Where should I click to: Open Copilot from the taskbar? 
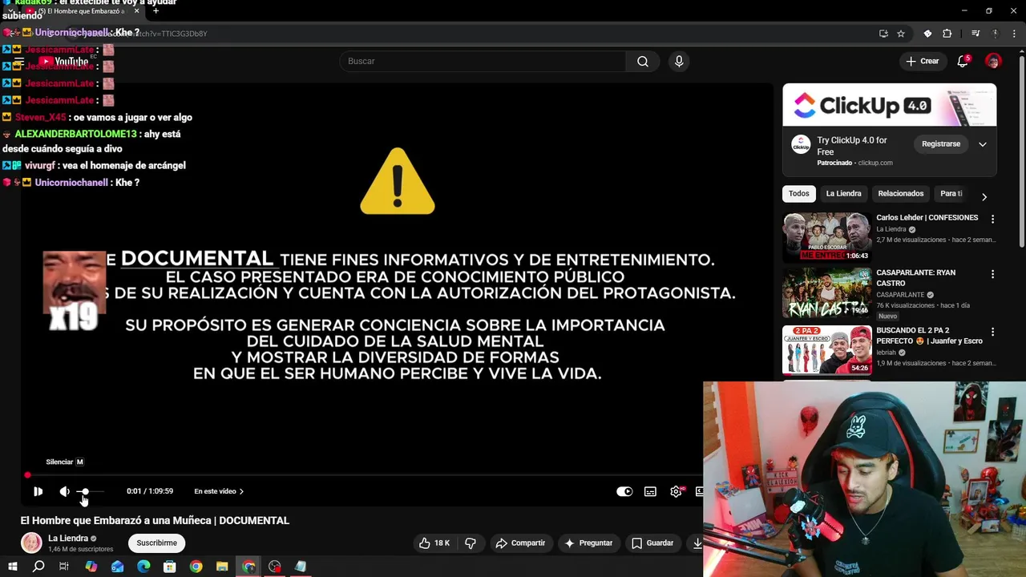[x=91, y=567]
